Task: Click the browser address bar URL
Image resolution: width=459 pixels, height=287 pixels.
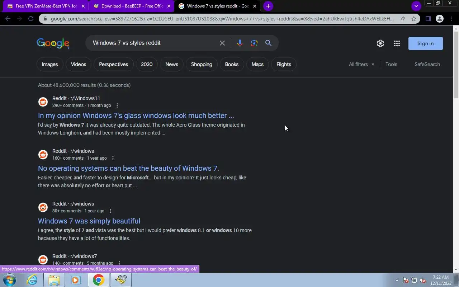Action: (222, 19)
